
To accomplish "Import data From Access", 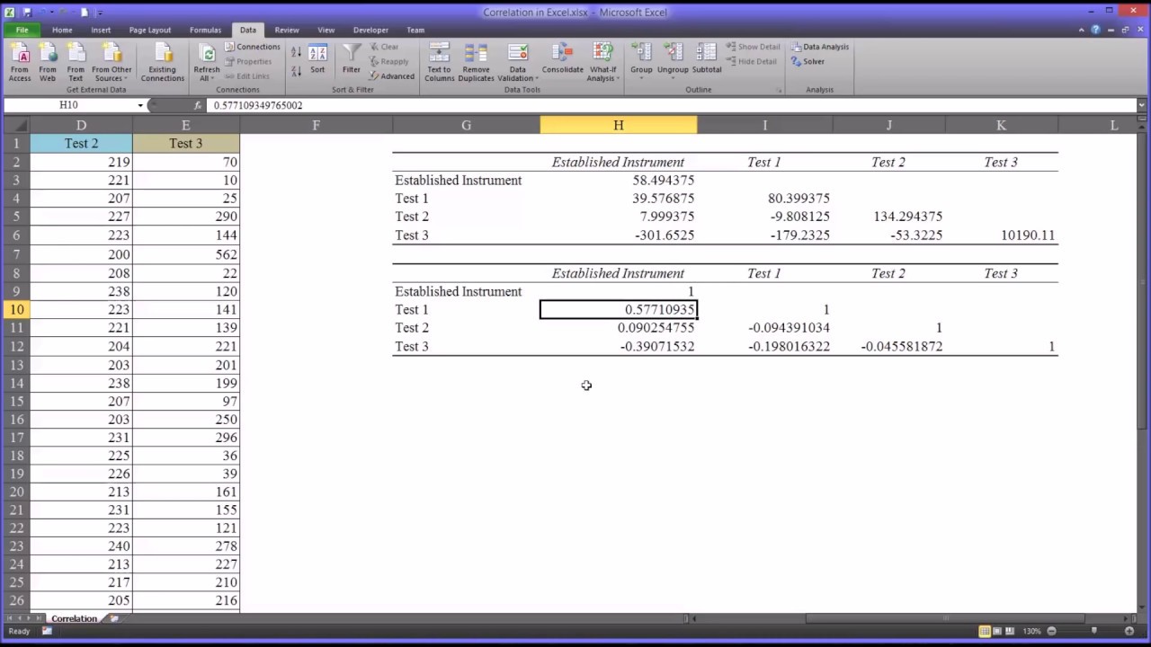I will pyautogui.click(x=20, y=62).
